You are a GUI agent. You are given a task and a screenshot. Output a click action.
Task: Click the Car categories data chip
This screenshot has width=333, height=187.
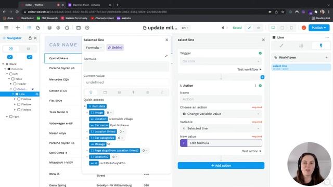click(102, 138)
